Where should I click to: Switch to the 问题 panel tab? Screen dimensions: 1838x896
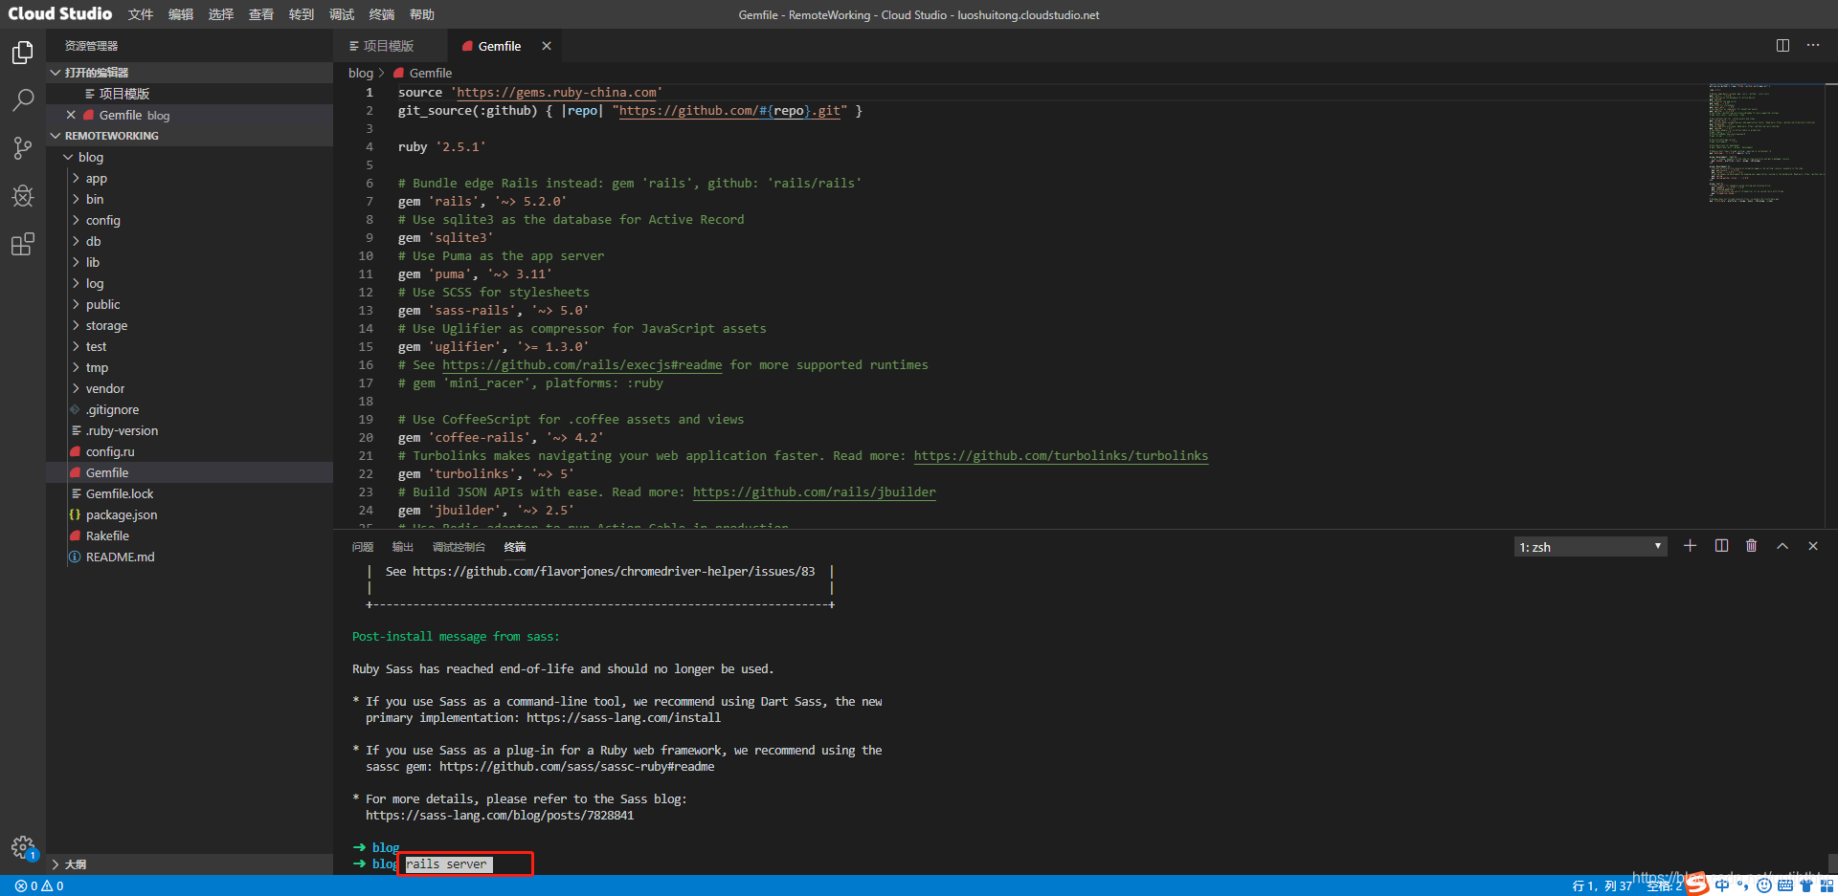(x=363, y=547)
